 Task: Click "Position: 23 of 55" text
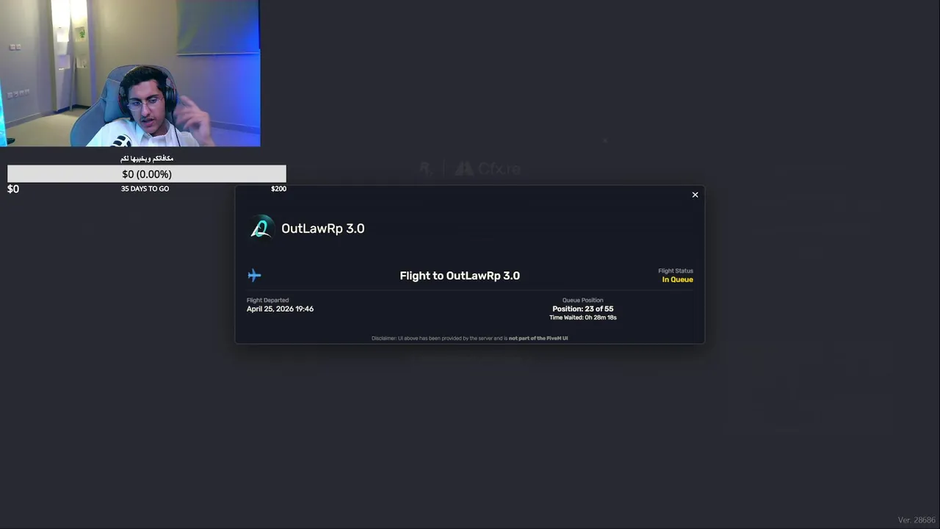coord(582,309)
